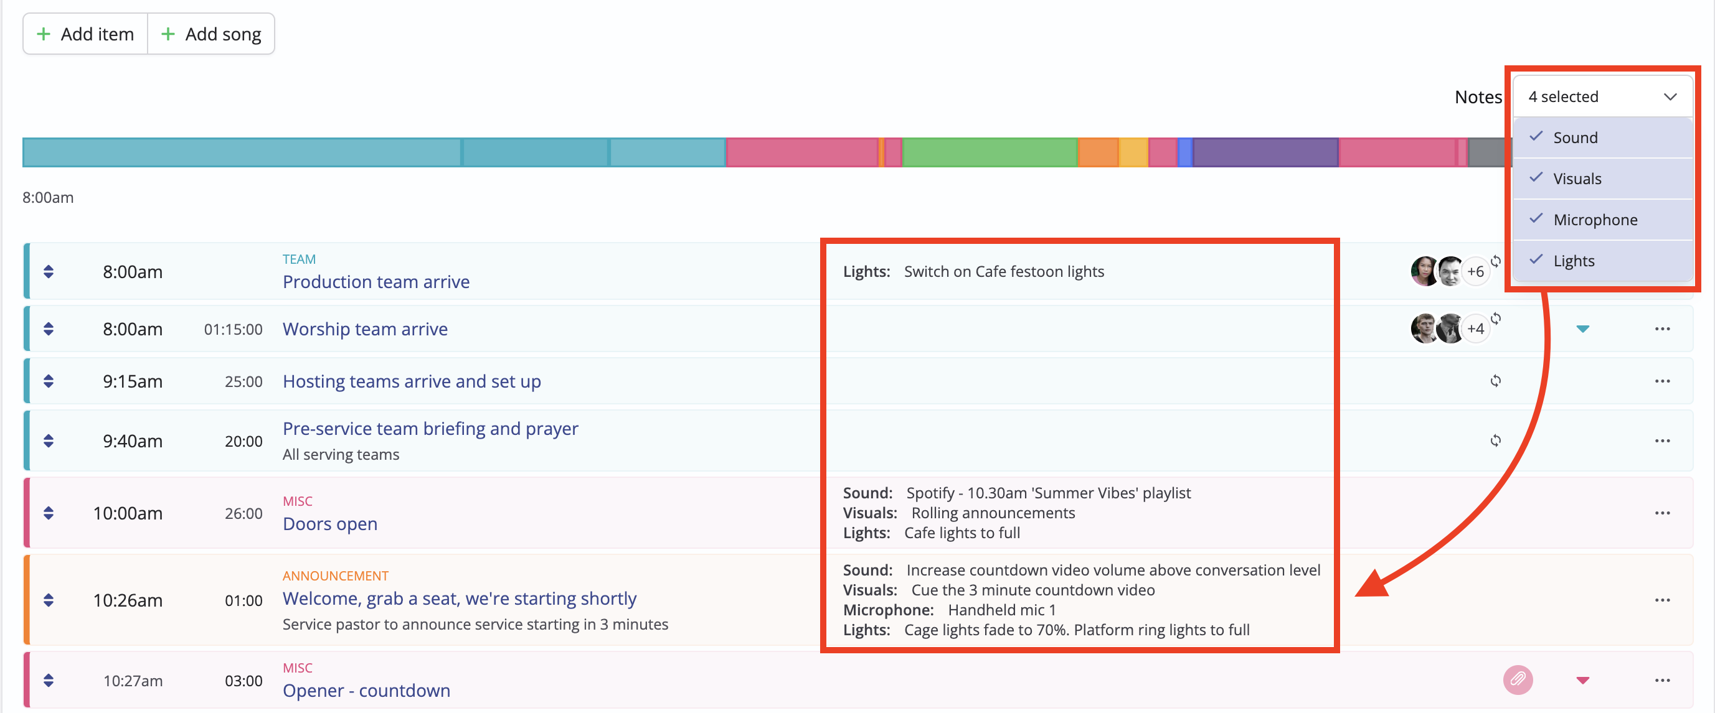This screenshot has height=713, width=1715.
Task: Click the sync icon on Hosting teams arrive row
Action: (1496, 381)
